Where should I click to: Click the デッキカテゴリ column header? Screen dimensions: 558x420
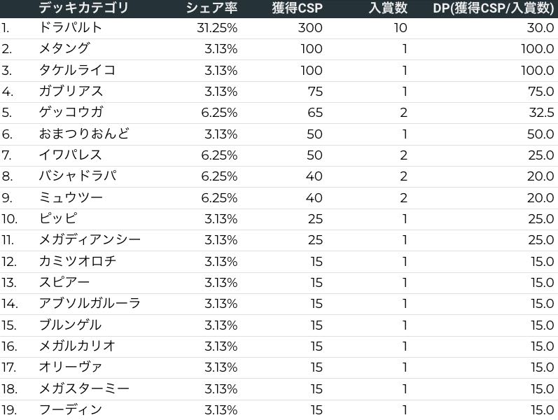[x=83, y=8]
